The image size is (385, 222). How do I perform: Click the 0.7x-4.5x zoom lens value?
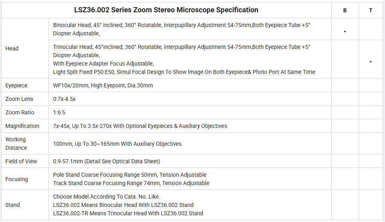[x=64, y=99]
